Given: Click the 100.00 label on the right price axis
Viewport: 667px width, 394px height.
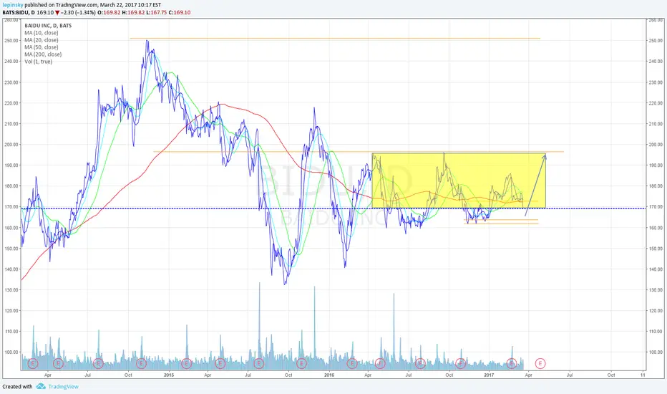Looking at the screenshot, I should [656, 352].
